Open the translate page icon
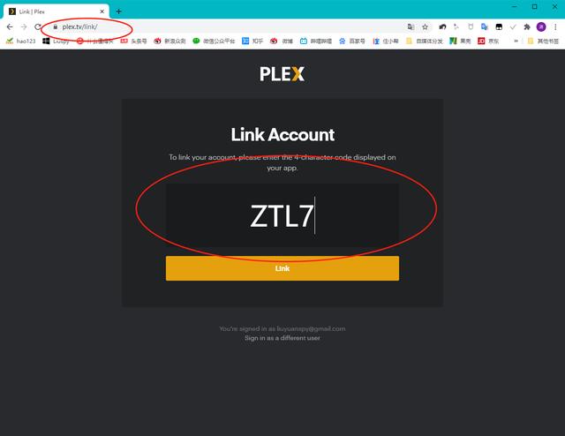The image size is (565, 436). pos(411,26)
